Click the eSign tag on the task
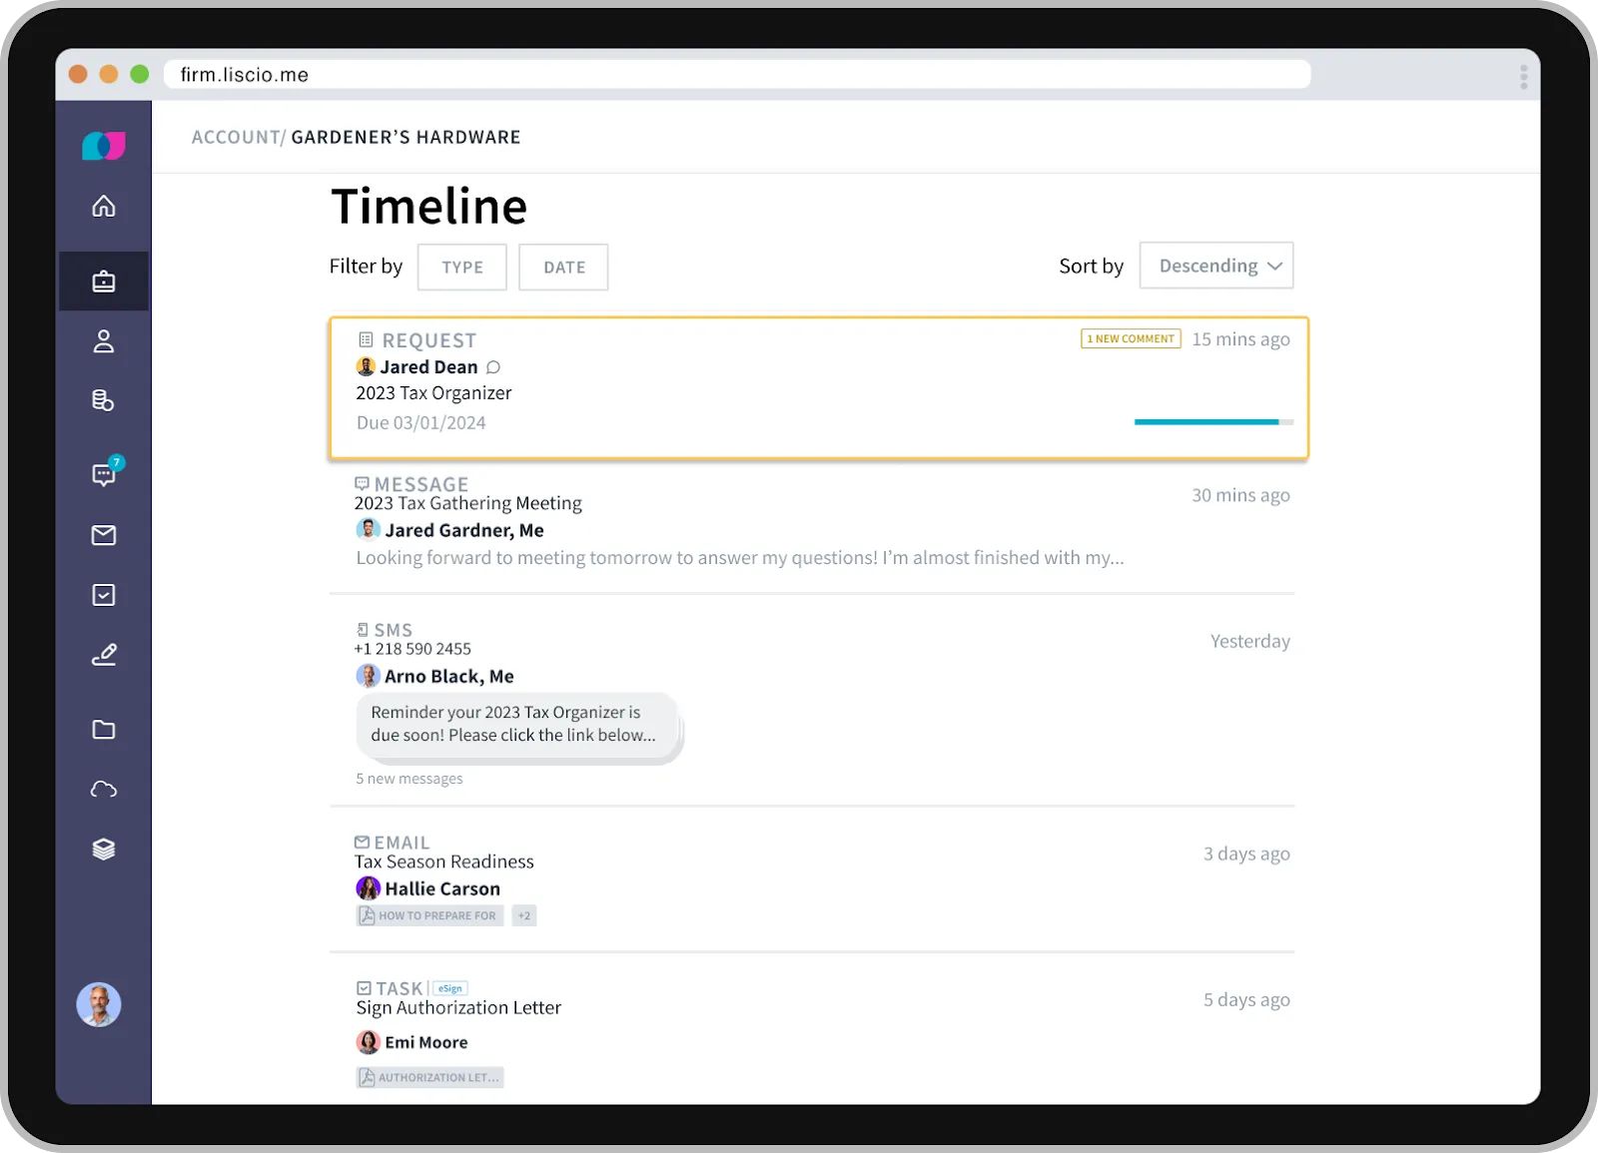1598x1153 pixels. 450,988
